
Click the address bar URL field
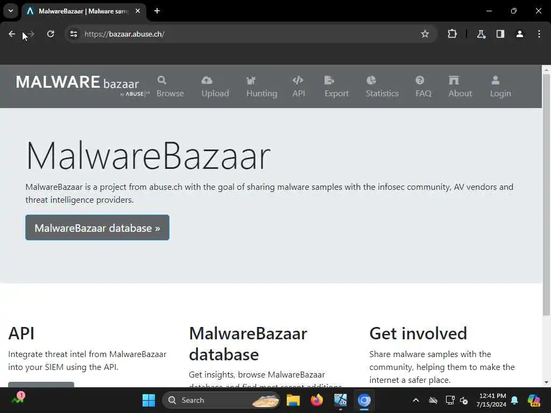tap(250, 34)
